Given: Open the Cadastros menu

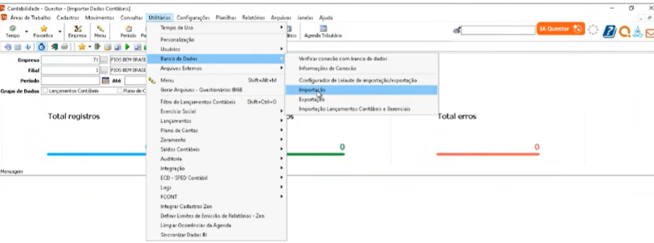Looking at the screenshot, I should (x=68, y=18).
